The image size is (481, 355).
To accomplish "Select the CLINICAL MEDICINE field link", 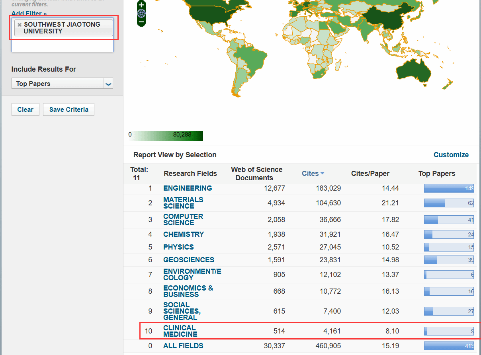I will [x=180, y=331].
